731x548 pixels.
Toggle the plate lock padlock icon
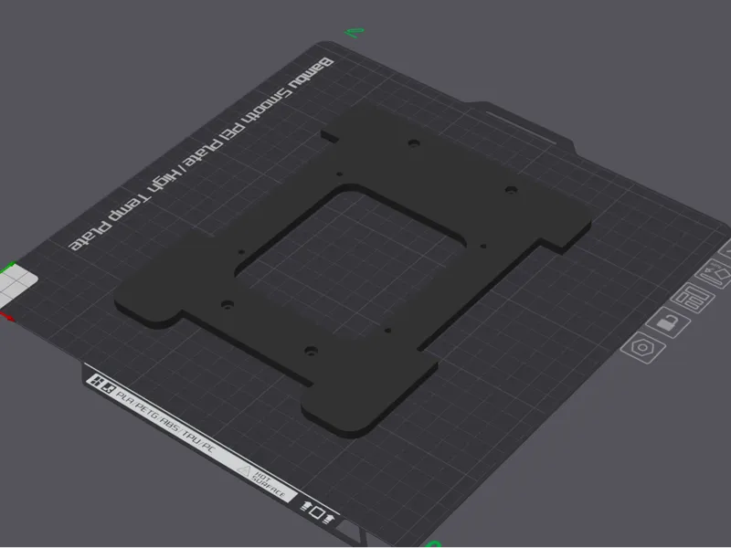tap(669, 322)
